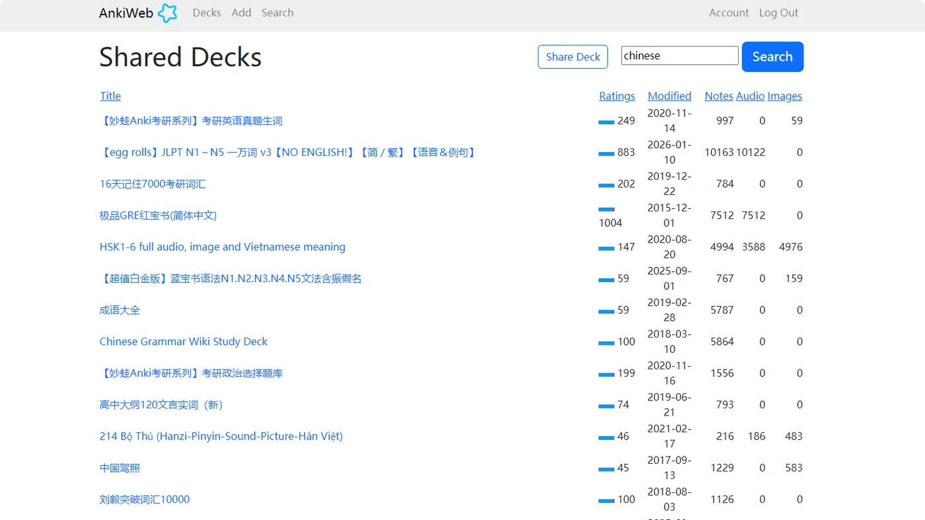The width and height of the screenshot is (925, 520).
Task: Click the AnkiWeb star logo icon
Action: pos(167,13)
